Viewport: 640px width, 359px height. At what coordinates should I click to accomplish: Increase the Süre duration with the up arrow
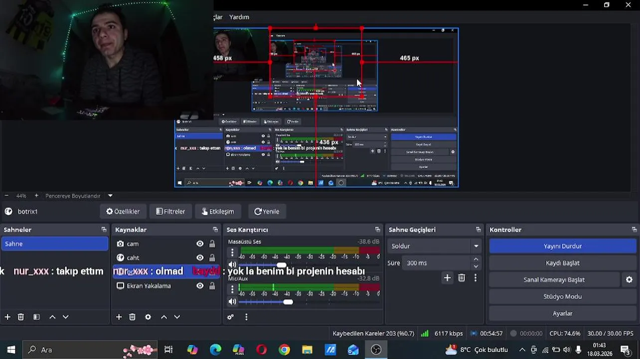[476, 259]
